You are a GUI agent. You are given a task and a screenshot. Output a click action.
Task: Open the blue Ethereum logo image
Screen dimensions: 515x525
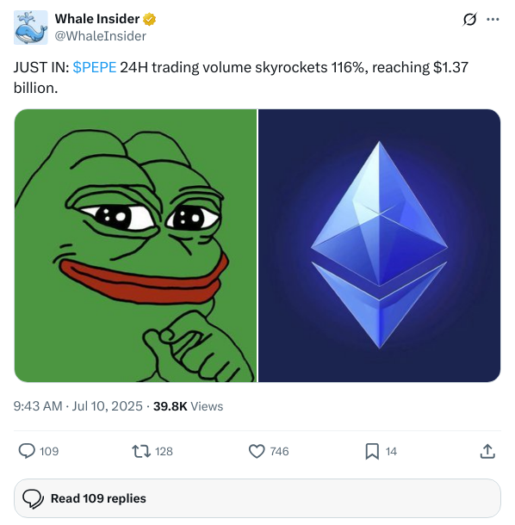point(379,245)
